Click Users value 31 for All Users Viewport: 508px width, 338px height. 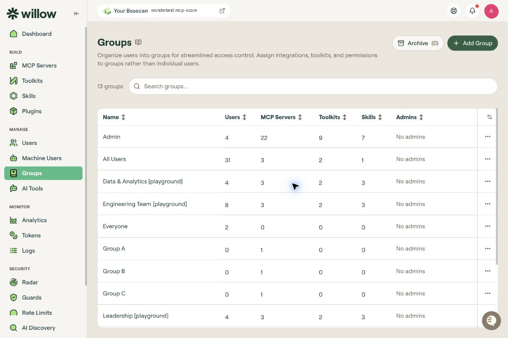tap(228, 160)
